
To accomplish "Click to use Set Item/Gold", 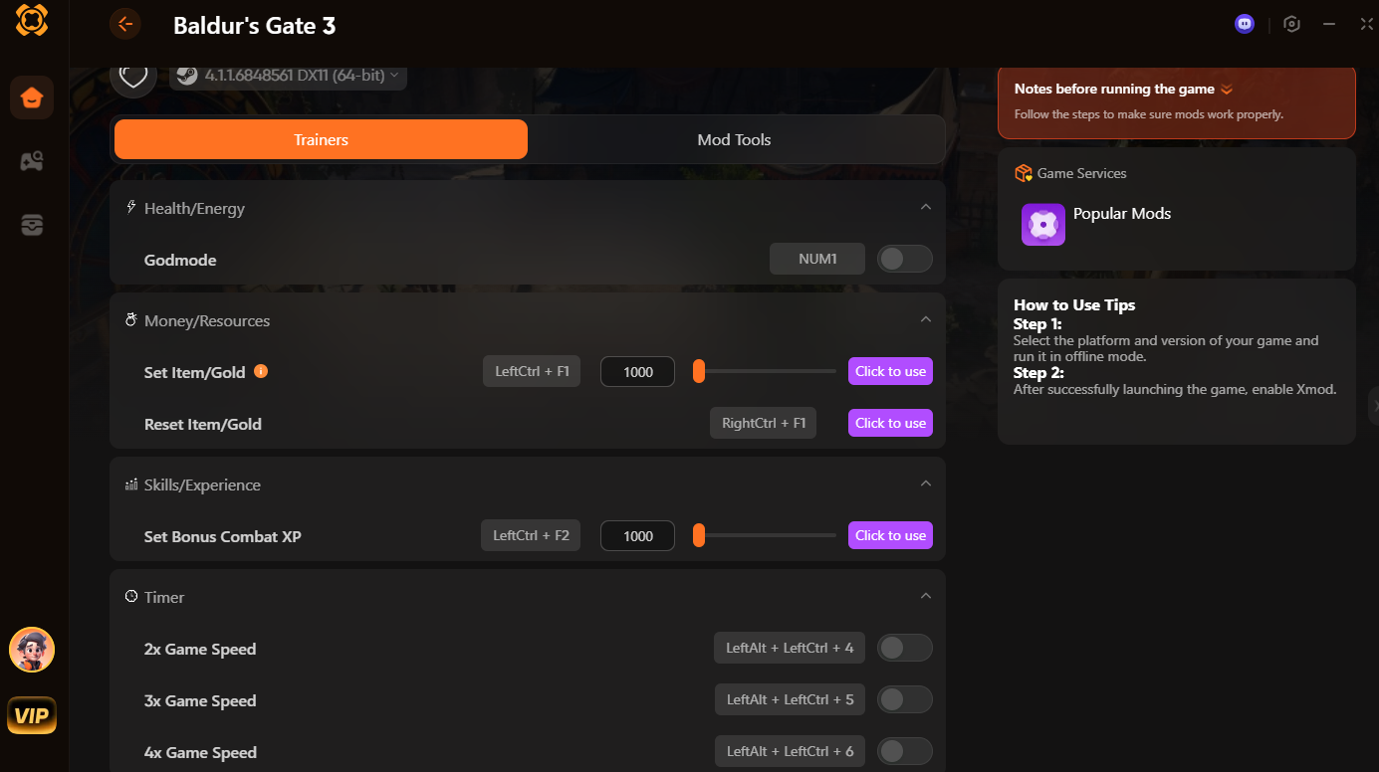I will coord(890,371).
